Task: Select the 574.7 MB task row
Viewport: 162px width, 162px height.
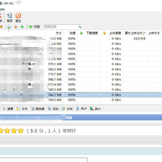Action: [x=81, y=74]
